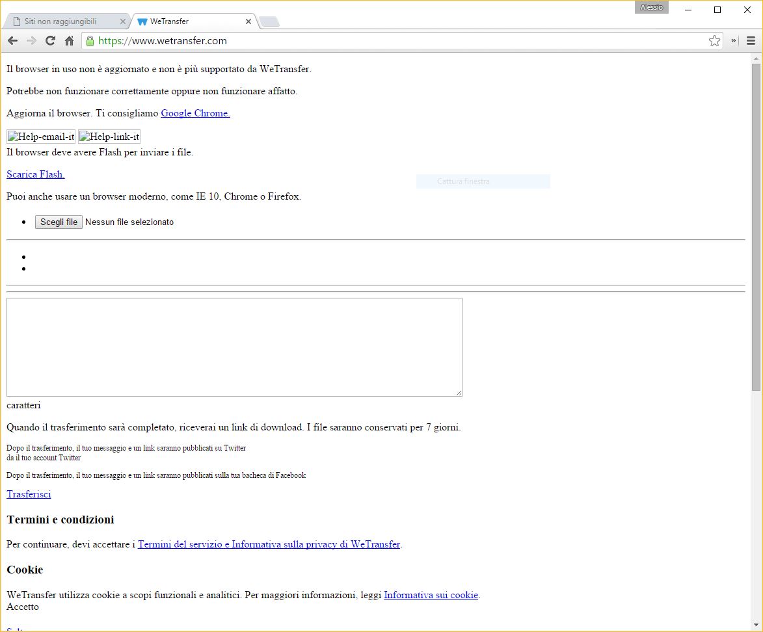Click the vertical page scrollbar thumb
The image size is (763, 632).
tap(756, 227)
